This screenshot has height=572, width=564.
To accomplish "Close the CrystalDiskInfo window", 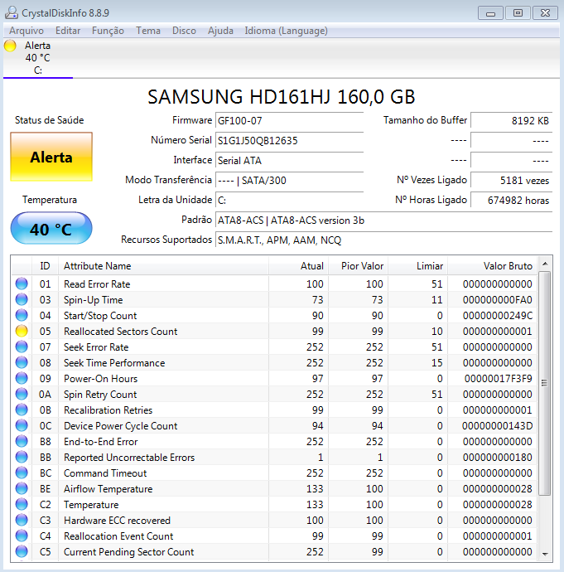I will [x=545, y=13].
